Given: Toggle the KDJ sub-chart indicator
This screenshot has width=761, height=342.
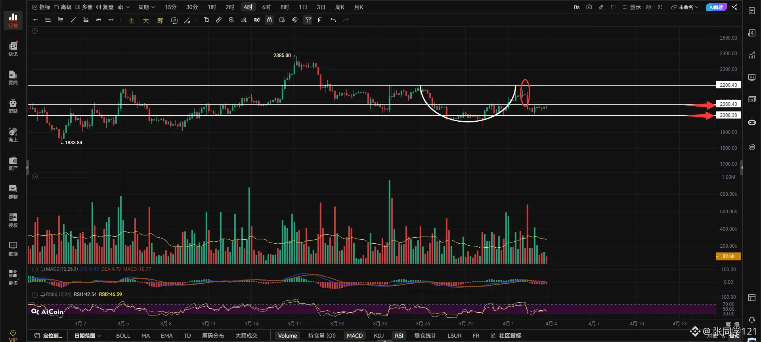Looking at the screenshot, I should click(x=379, y=336).
